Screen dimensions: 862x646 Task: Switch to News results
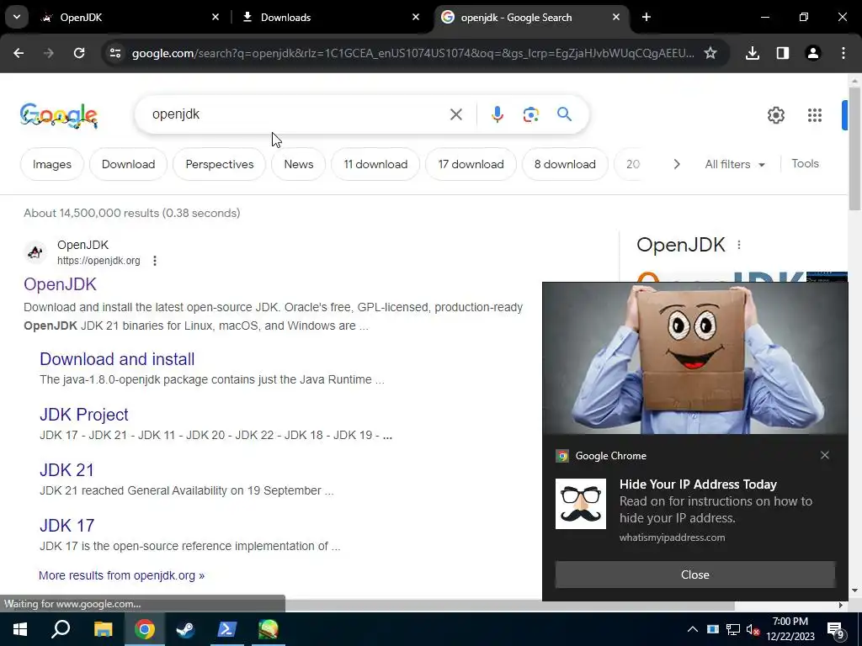point(299,164)
